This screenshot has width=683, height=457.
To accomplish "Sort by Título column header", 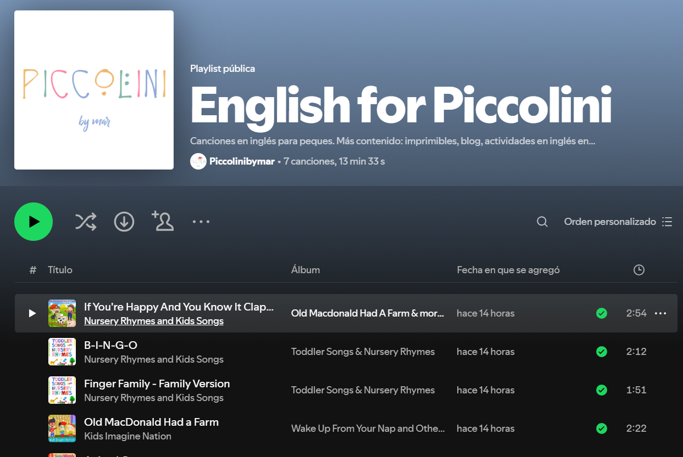I will [x=60, y=270].
